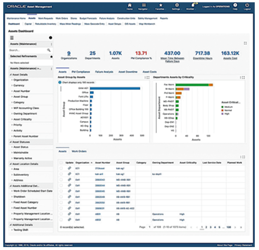
Task: Open the Favorites star icon
Action: click(x=161, y=5)
